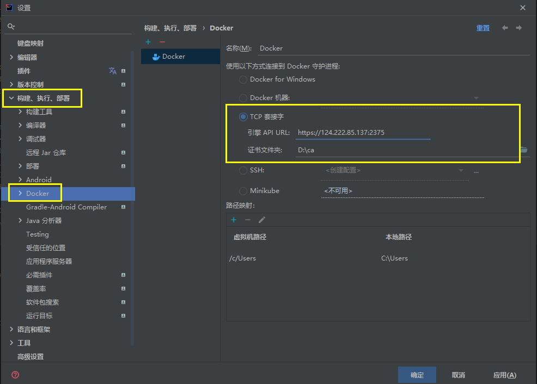Edit path mapping with pencil icon
Viewport: 537px width, 384px height.
(x=261, y=220)
